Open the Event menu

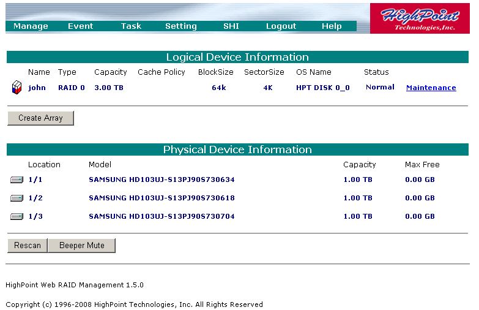[80, 26]
